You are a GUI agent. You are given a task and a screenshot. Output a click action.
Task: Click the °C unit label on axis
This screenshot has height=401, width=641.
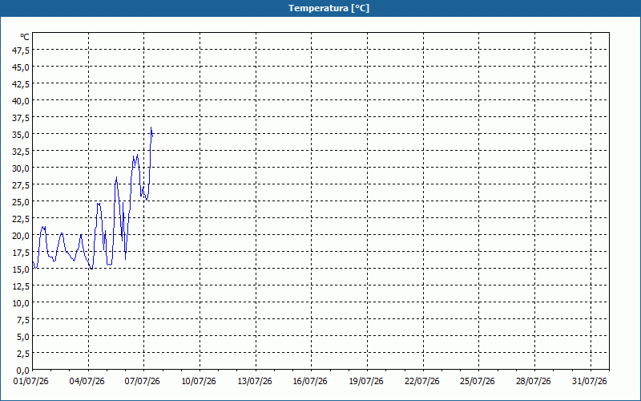(x=25, y=37)
